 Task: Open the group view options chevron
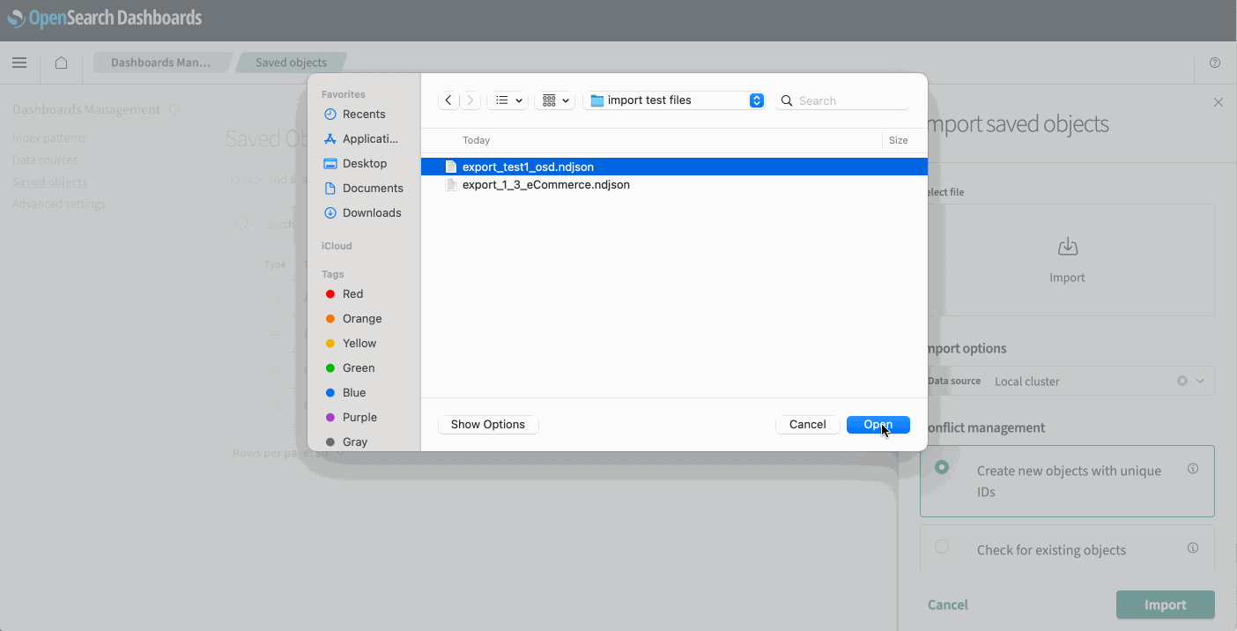click(565, 100)
